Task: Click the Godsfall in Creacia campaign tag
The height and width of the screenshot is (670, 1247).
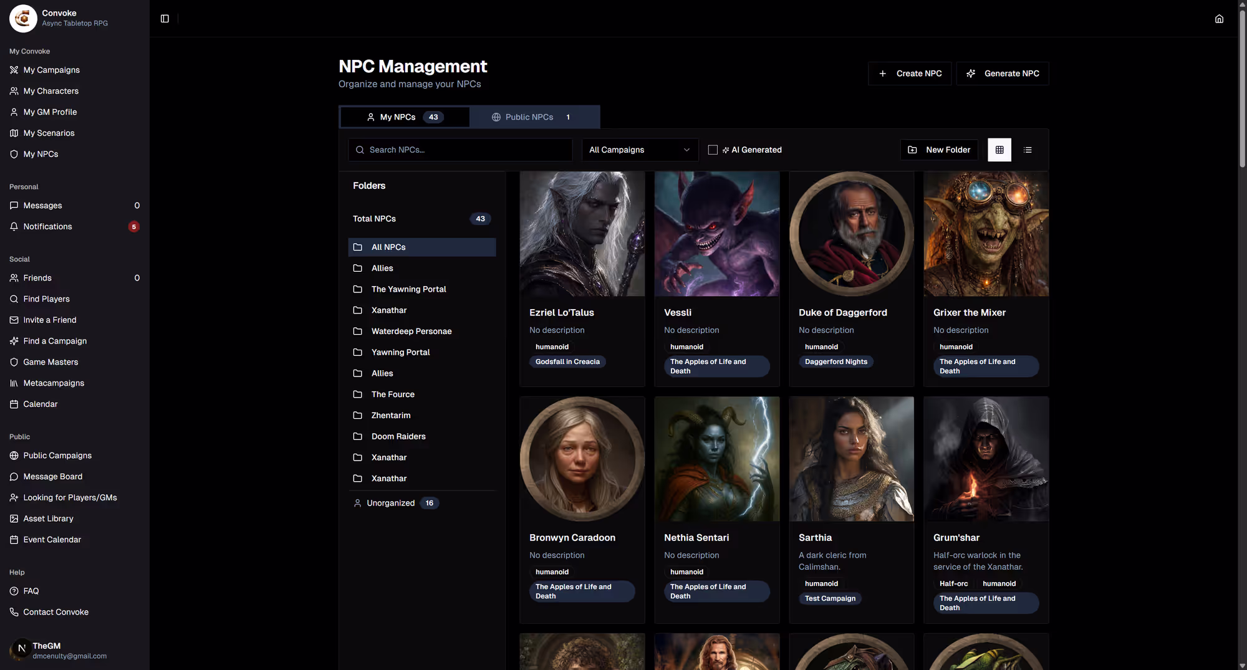Action: 567,362
